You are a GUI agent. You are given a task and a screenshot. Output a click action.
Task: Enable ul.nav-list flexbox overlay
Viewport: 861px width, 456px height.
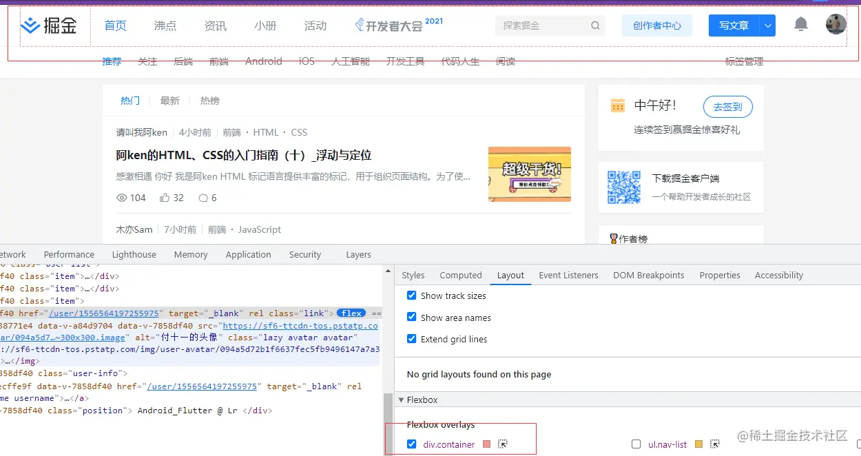tap(636, 444)
